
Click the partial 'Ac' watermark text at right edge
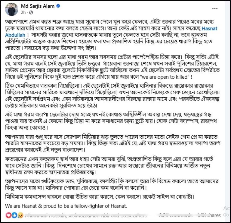tap(226, 208)
